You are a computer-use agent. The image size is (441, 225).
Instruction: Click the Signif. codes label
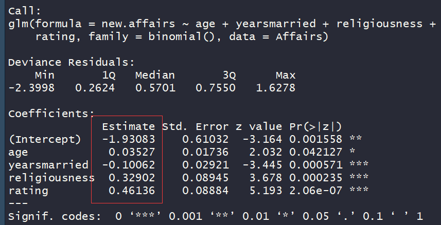55,216
